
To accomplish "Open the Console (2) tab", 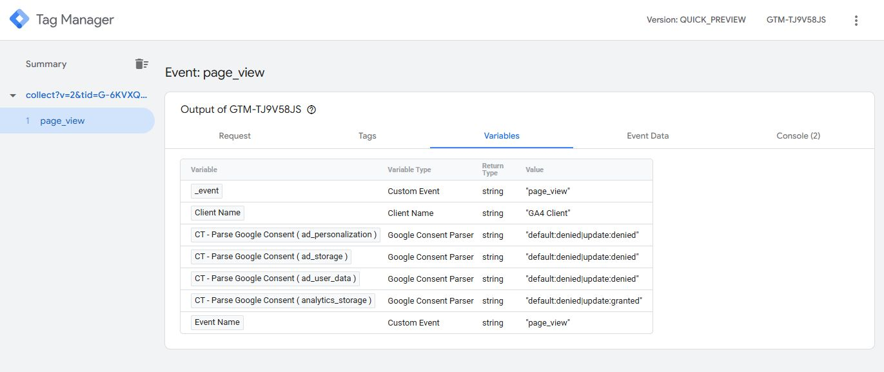I will pos(798,136).
